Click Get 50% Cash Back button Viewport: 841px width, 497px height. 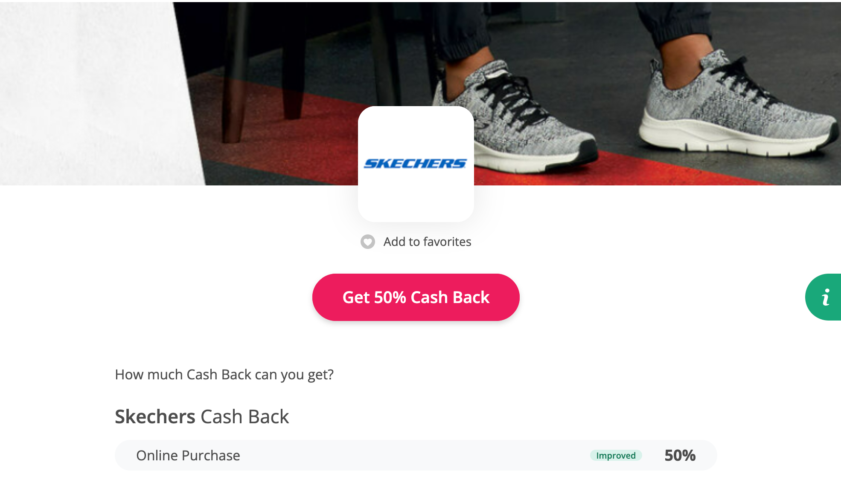click(x=416, y=297)
